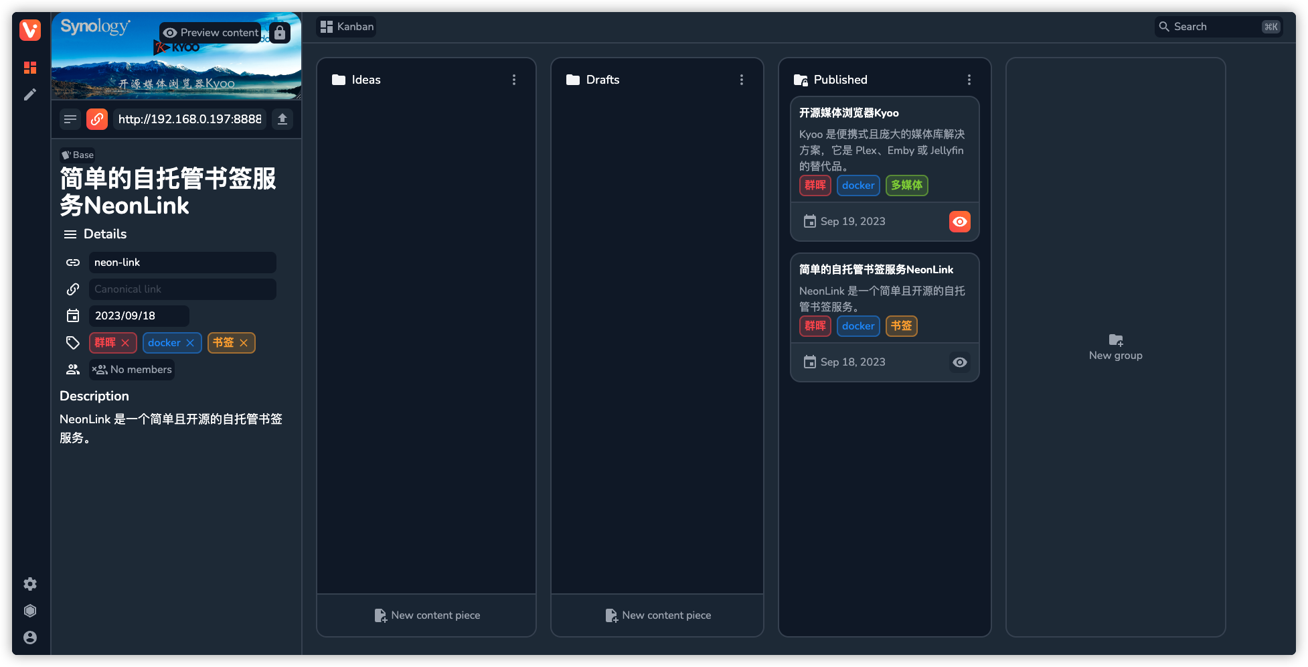Click the calendar icon beside the date
Image resolution: width=1308 pixels, height=667 pixels.
click(73, 315)
